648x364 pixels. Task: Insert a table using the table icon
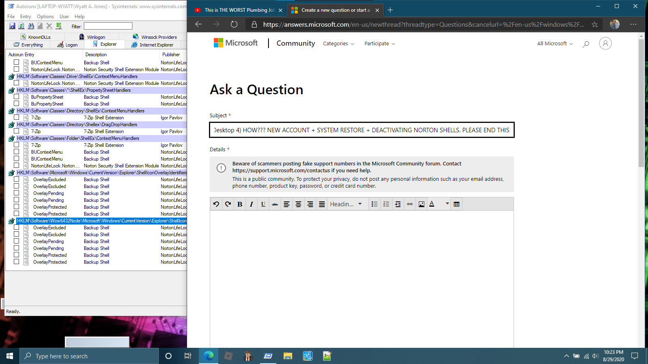pyautogui.click(x=457, y=204)
